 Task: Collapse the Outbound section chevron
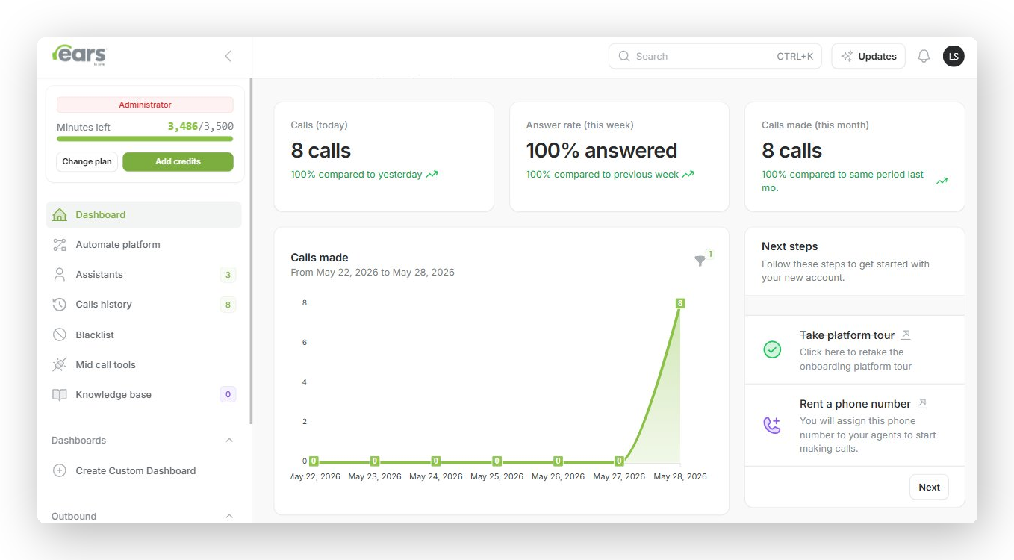click(229, 516)
